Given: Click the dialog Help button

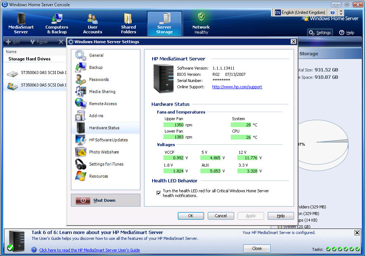Looking at the screenshot, I should 281,216.
